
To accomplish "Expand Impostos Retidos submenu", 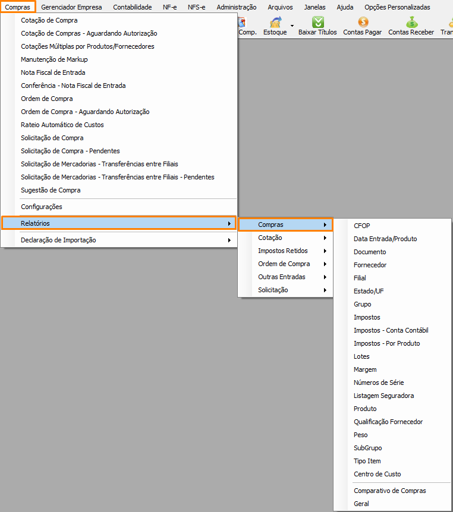I will point(286,251).
